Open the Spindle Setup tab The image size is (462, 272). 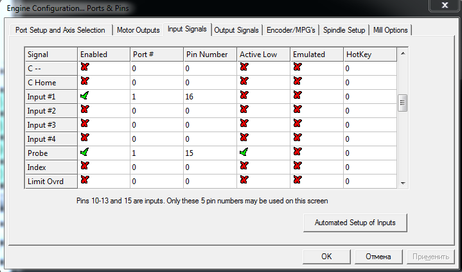[344, 30]
